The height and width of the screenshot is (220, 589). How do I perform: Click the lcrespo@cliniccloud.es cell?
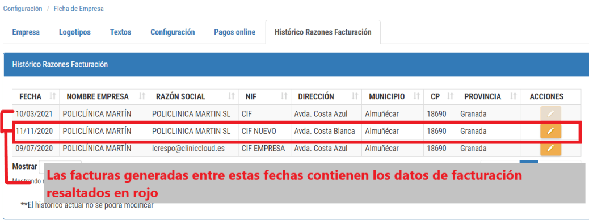193,149
